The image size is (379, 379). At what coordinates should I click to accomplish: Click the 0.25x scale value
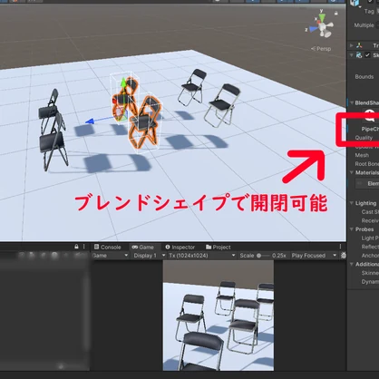tap(278, 256)
